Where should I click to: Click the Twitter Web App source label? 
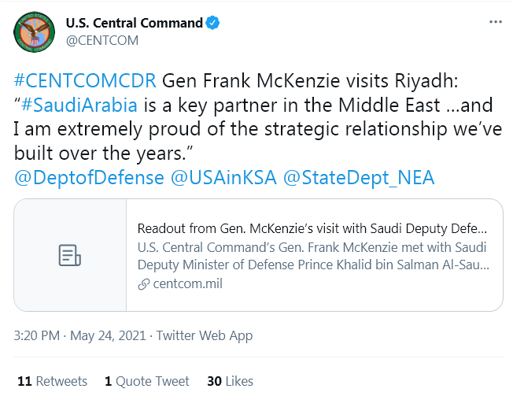(205, 336)
